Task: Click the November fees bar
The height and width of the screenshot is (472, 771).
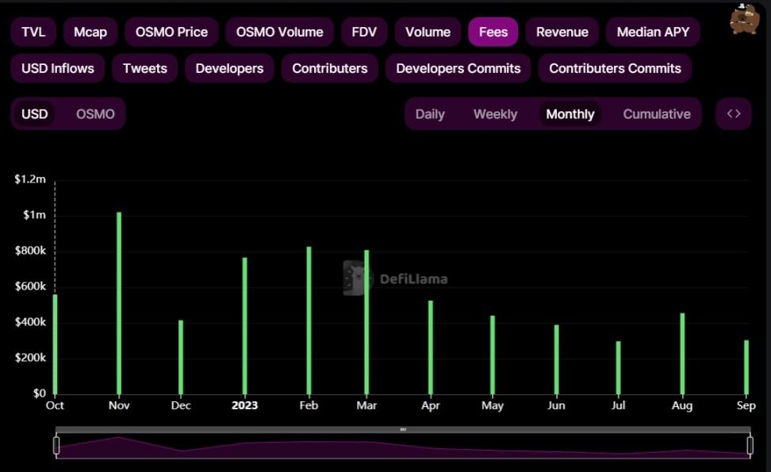Action: (x=119, y=301)
